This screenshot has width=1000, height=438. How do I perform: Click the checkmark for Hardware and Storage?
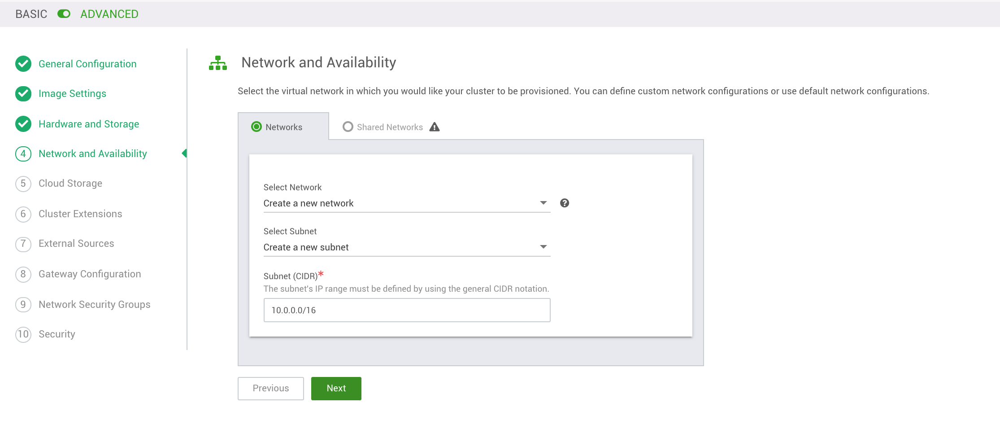tap(23, 124)
